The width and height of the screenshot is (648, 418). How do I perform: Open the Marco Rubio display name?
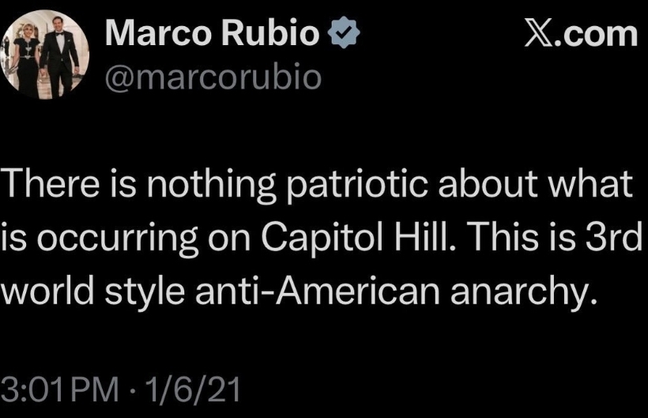coord(213,34)
